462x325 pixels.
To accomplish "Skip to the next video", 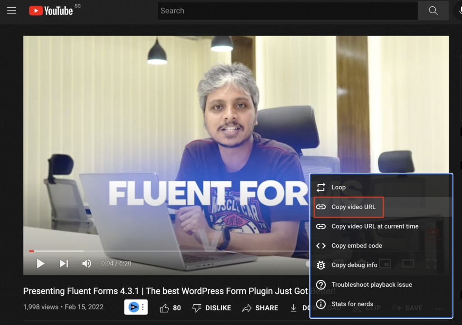I will [x=64, y=263].
